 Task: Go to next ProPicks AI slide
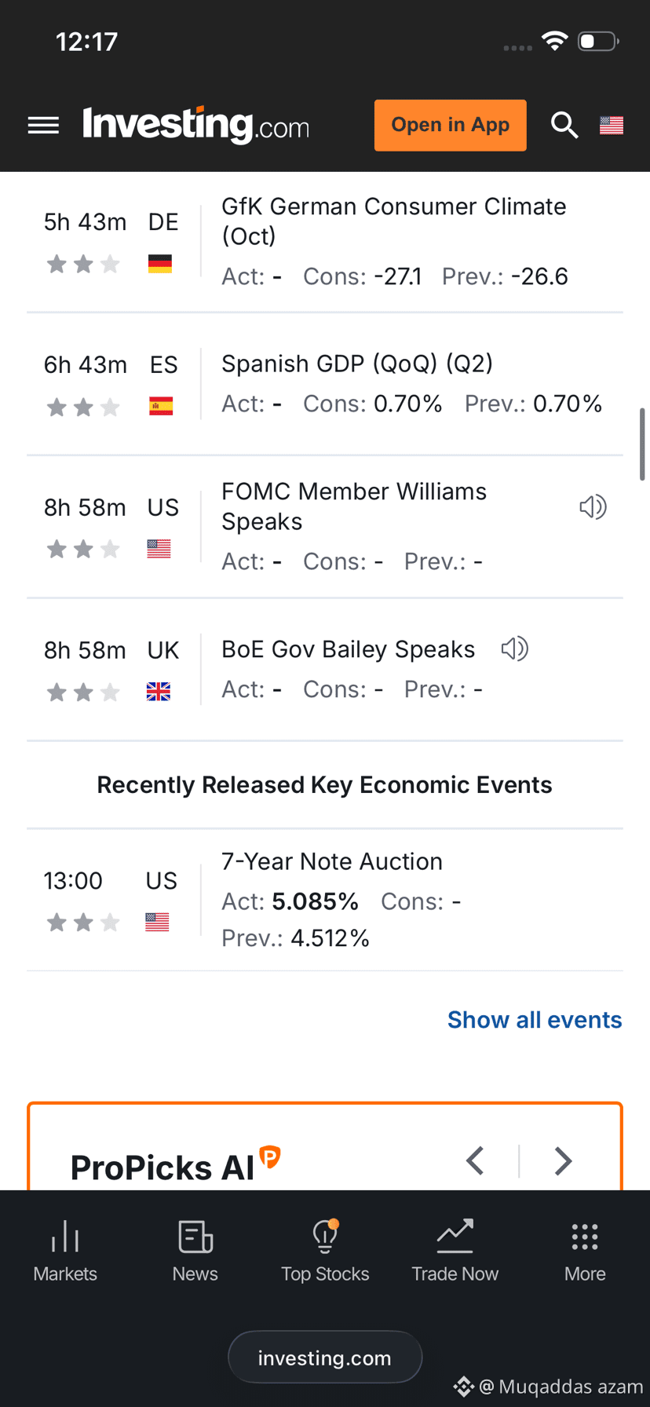point(563,1160)
